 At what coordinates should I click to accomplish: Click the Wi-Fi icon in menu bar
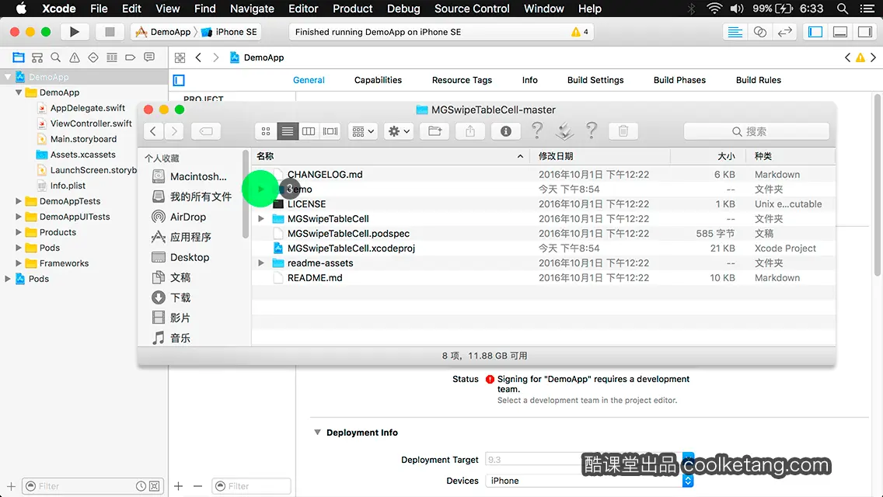[x=714, y=9]
